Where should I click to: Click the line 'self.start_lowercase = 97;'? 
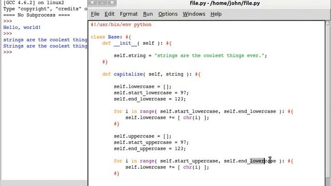point(151,93)
